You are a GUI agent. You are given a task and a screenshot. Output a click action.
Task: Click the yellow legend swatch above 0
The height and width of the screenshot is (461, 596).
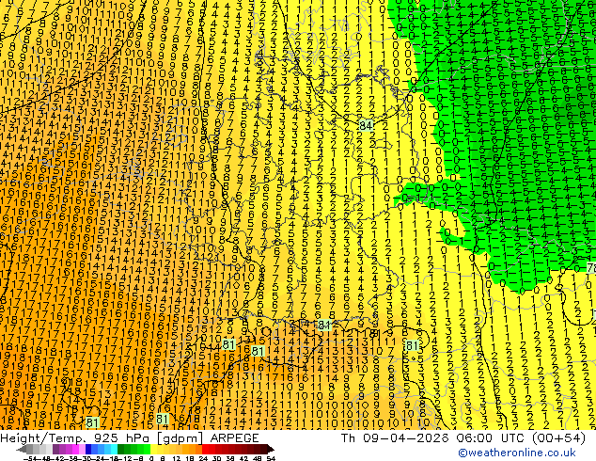[x=154, y=449]
